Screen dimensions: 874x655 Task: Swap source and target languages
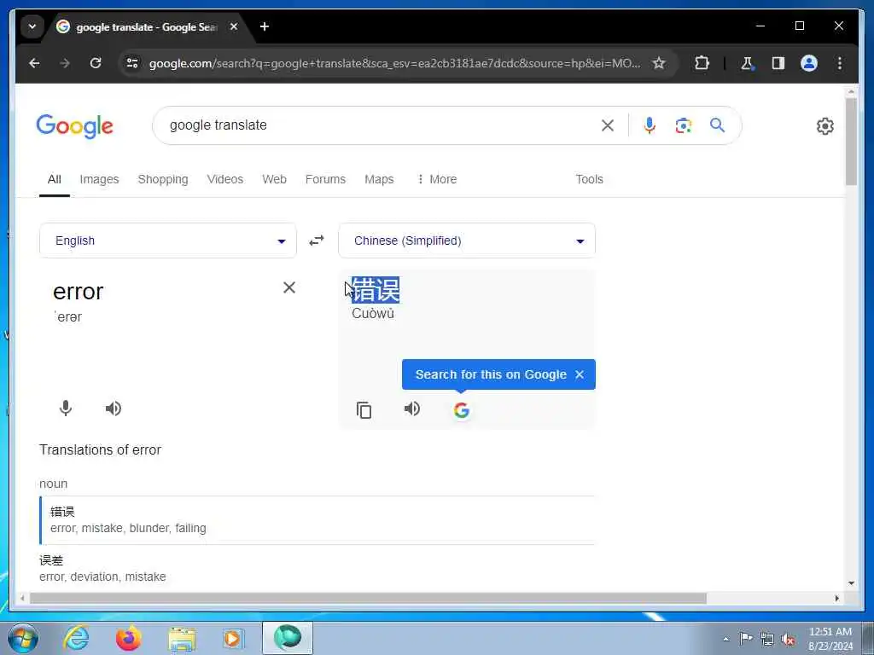pos(317,241)
